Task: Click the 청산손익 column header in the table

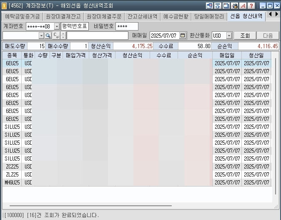Action: click(133, 55)
